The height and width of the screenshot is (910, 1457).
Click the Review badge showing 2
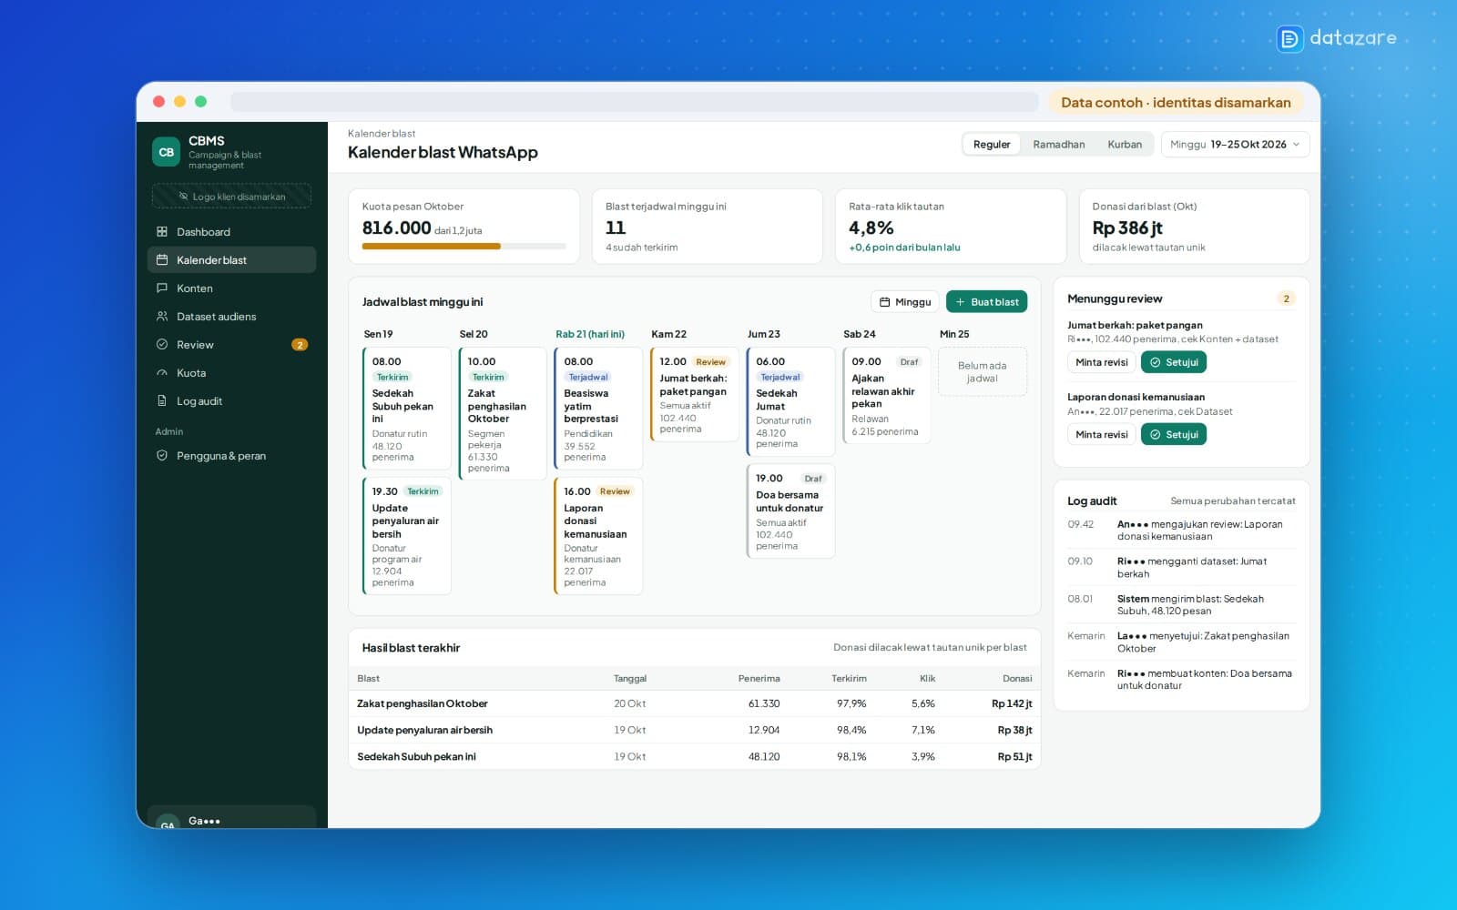tap(300, 345)
